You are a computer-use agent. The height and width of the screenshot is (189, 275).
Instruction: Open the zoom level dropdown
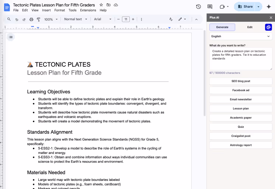pyautogui.click(x=51, y=19)
